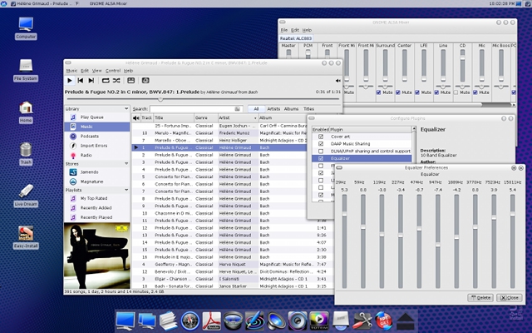Viewport: 532px width, 333px height.
Task: Open the File System desktop icon
Action: [x=26, y=70]
